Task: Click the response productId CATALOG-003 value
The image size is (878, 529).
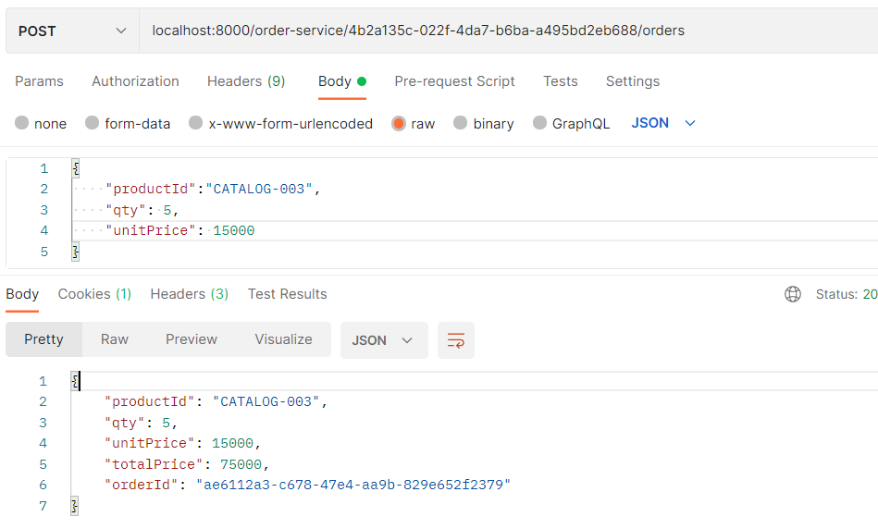Action: point(266,402)
